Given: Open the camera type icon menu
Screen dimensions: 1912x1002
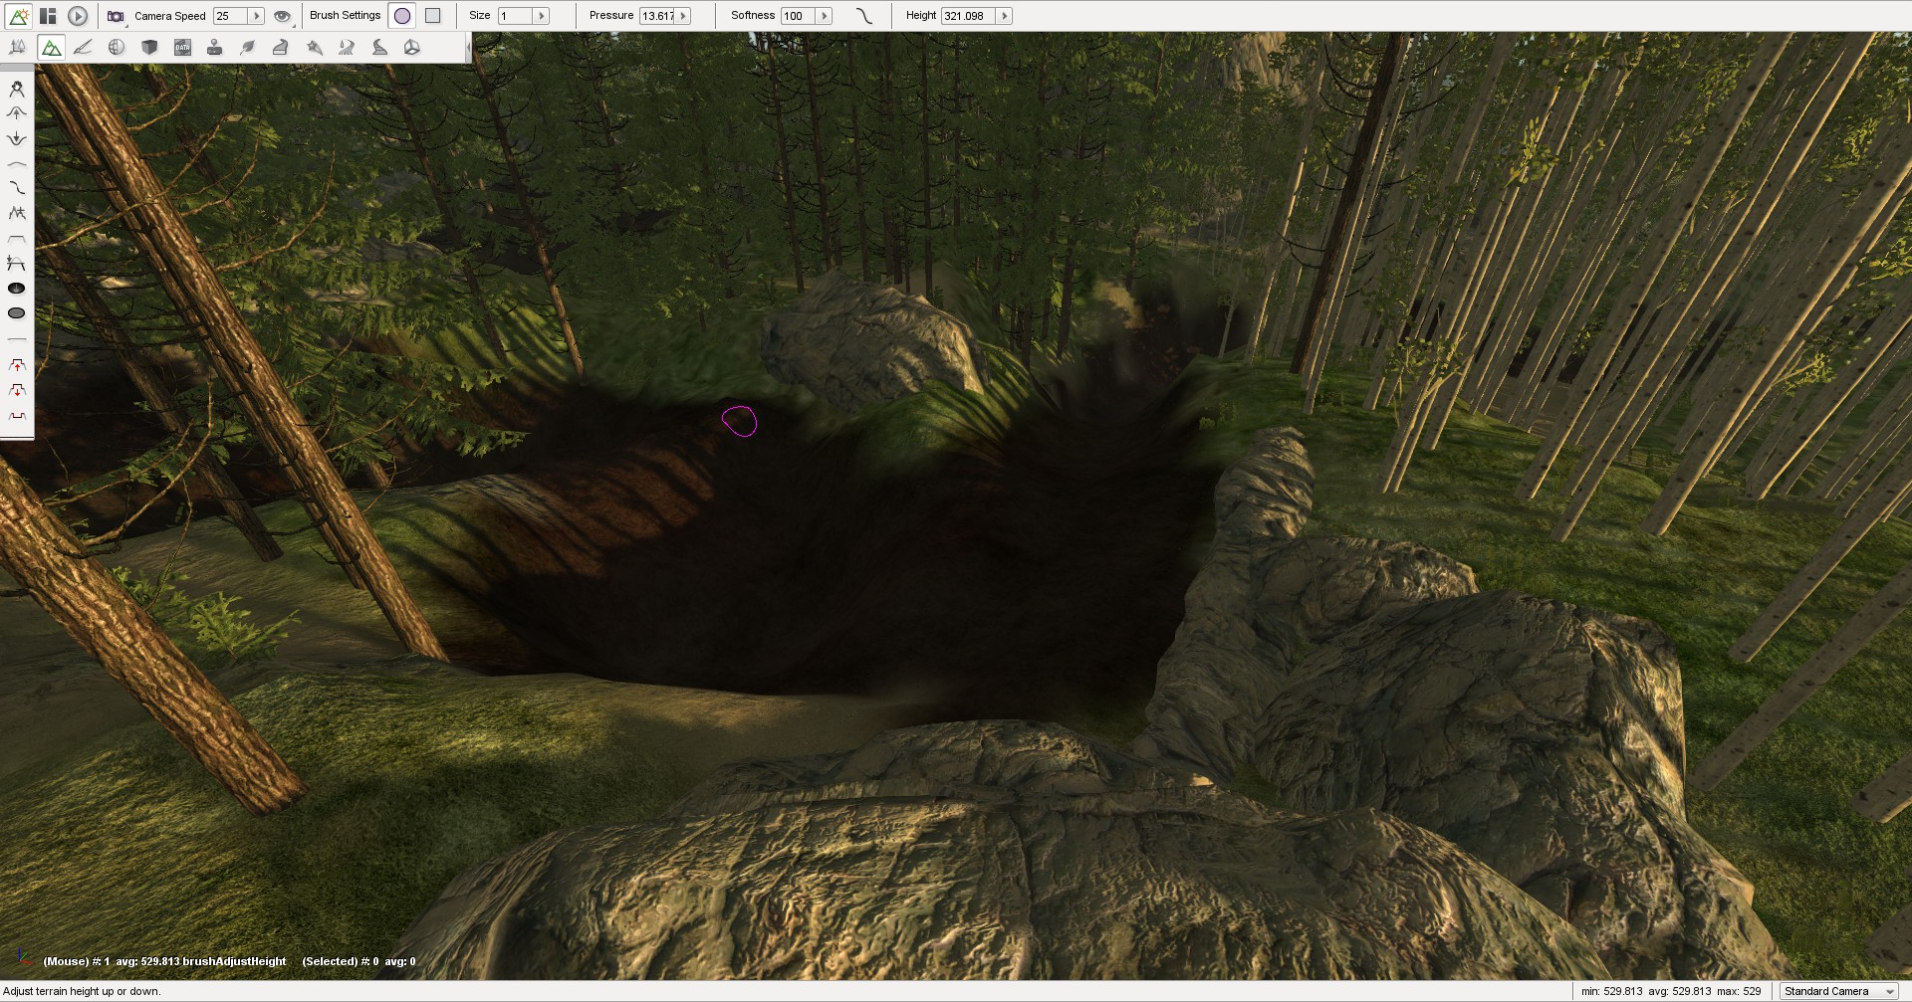Looking at the screenshot, I should click(x=116, y=16).
